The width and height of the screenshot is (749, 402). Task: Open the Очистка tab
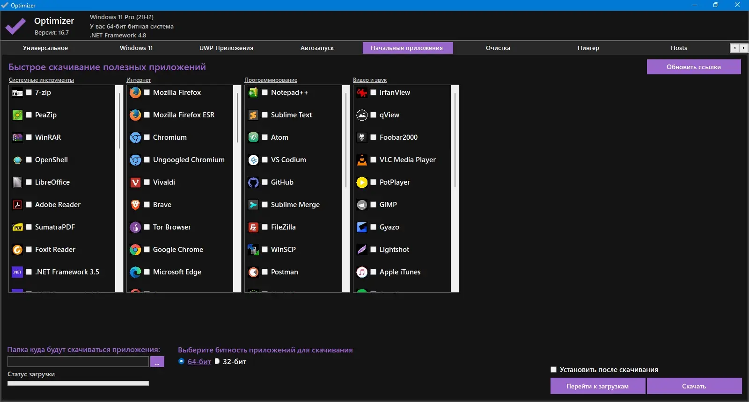[x=498, y=48]
